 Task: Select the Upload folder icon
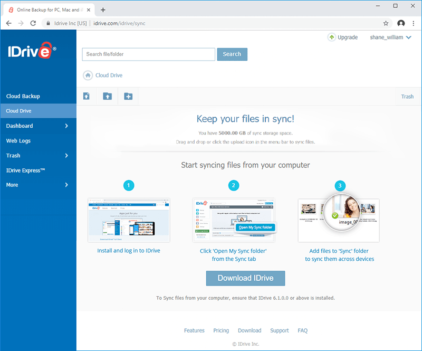point(107,96)
